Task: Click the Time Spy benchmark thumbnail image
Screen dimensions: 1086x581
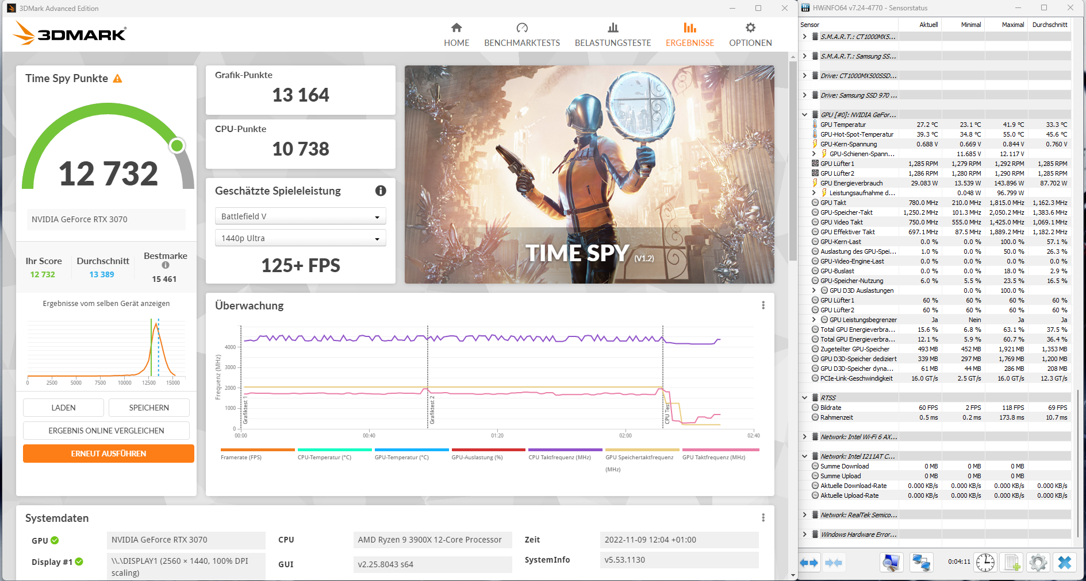Action: pyautogui.click(x=589, y=175)
